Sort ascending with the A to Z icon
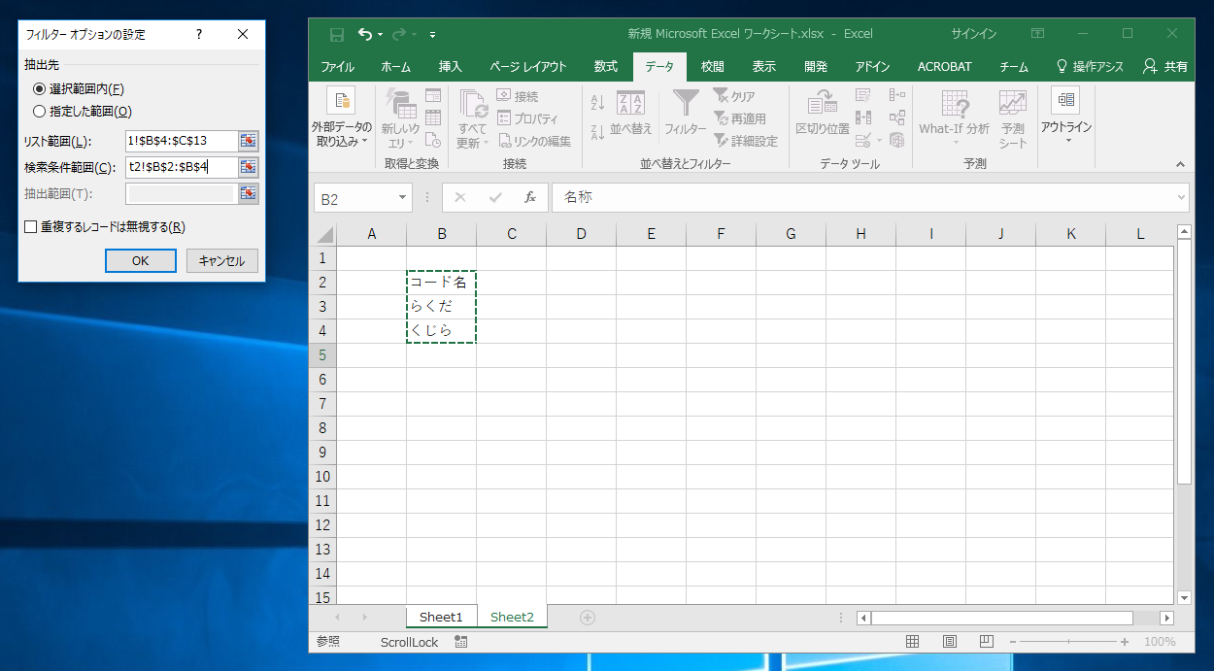 point(597,103)
